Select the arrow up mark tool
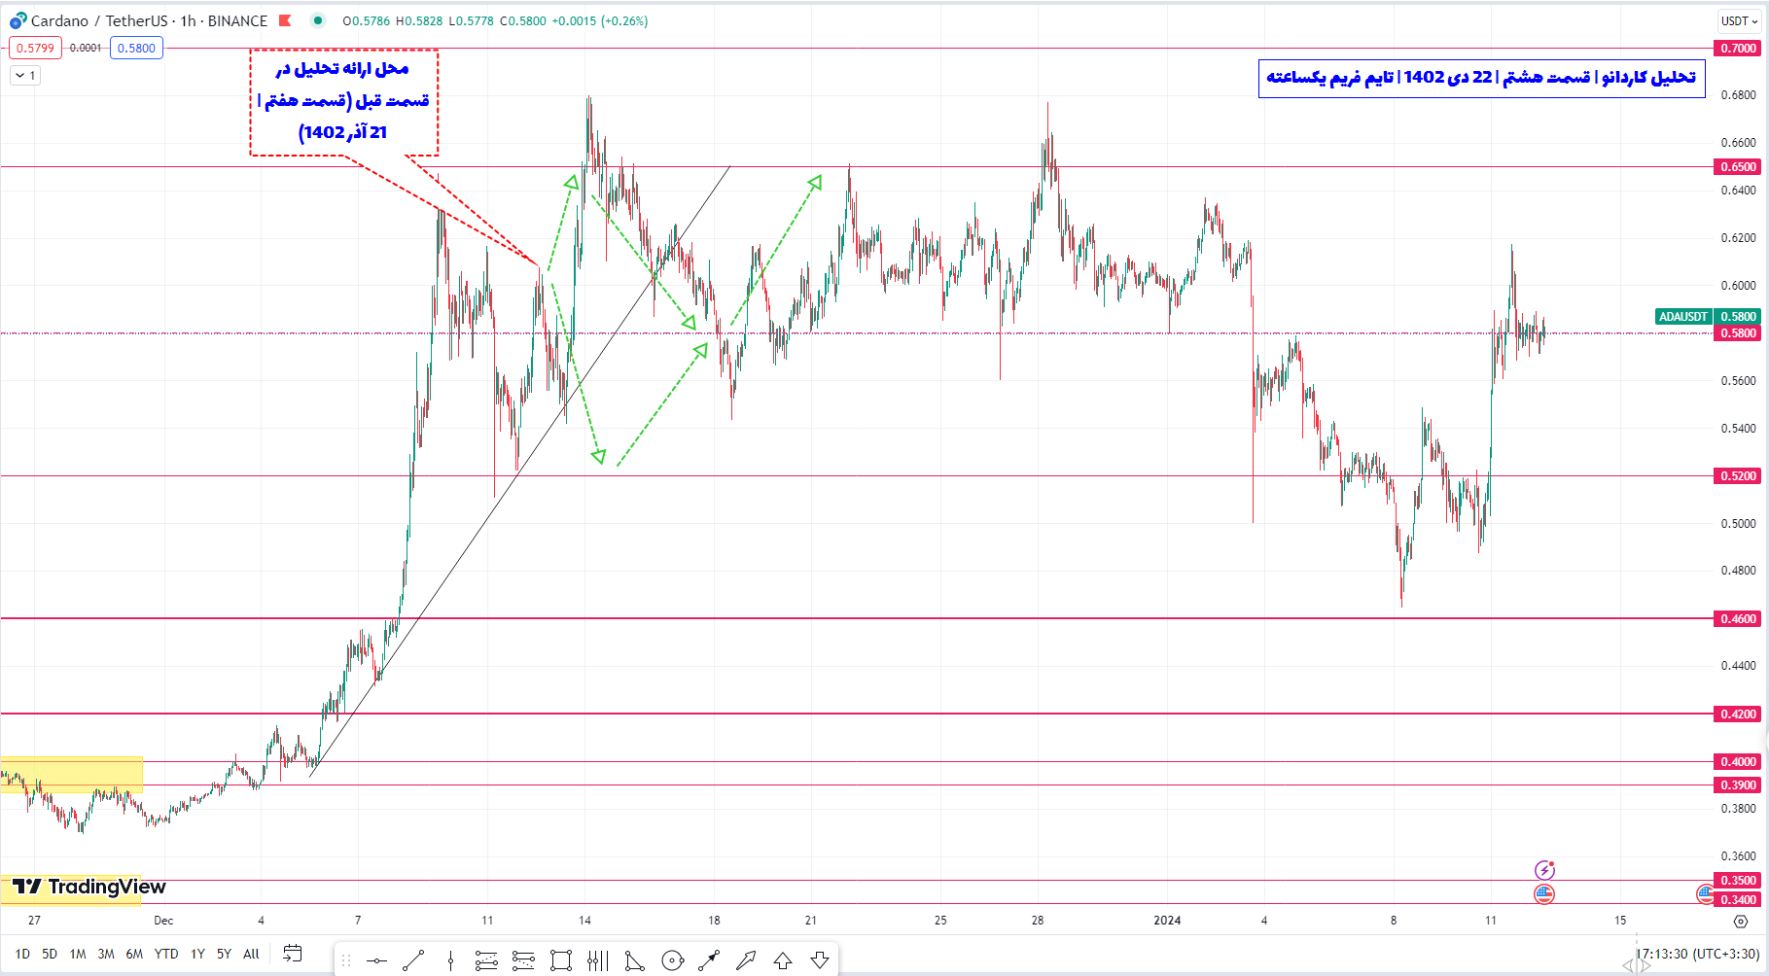This screenshot has width=1769, height=976. click(x=783, y=961)
